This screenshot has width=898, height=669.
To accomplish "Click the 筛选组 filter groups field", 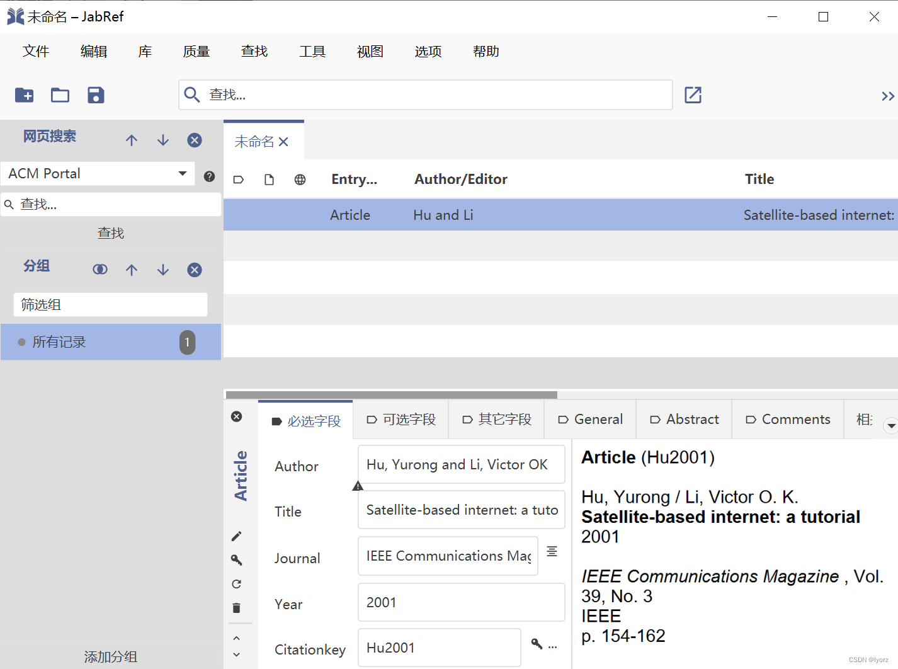I will 110,304.
